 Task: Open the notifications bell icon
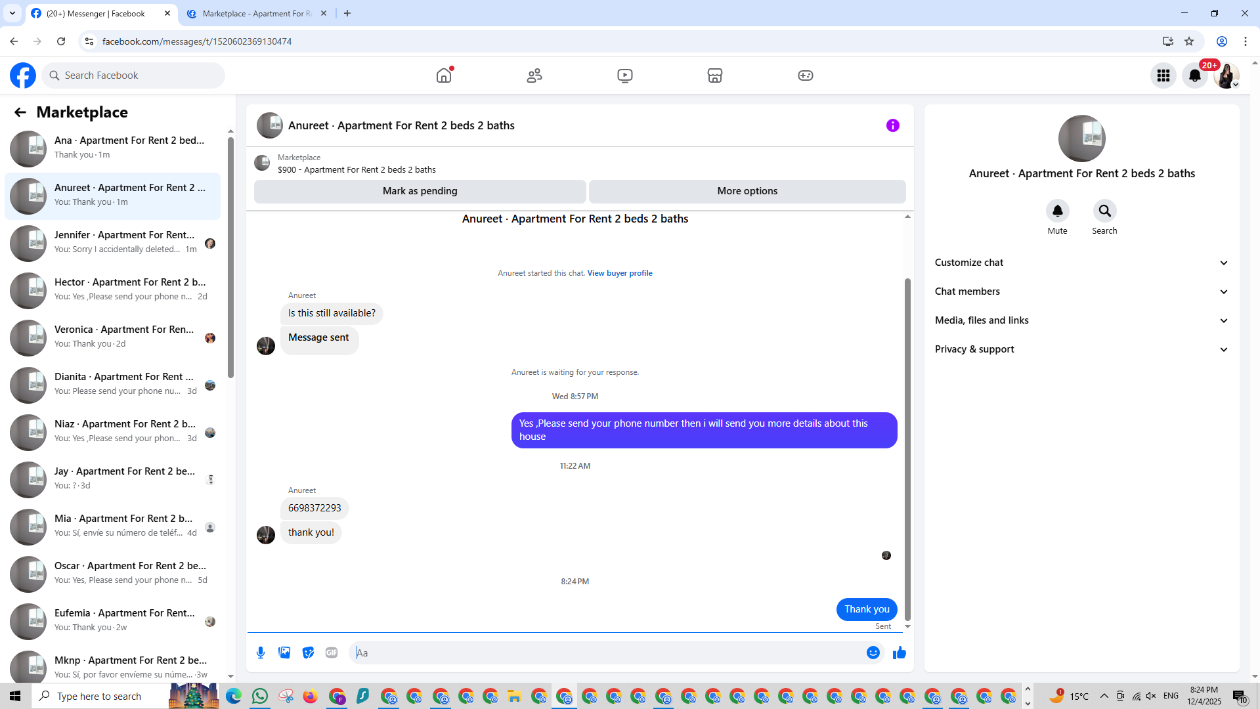(x=1195, y=75)
